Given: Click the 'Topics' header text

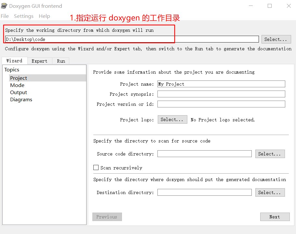Looking at the screenshot, I should pyautogui.click(x=12, y=70).
